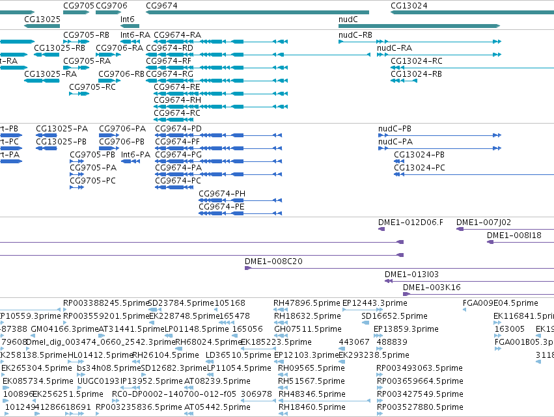Image resolution: width=554 pixels, height=417 pixels.
Task: Click protein label CG13024-PB
Action: tap(419, 155)
